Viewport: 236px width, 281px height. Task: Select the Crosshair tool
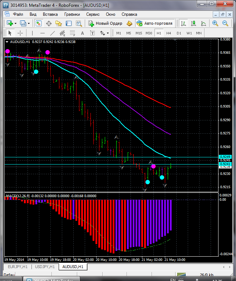pos(20,33)
